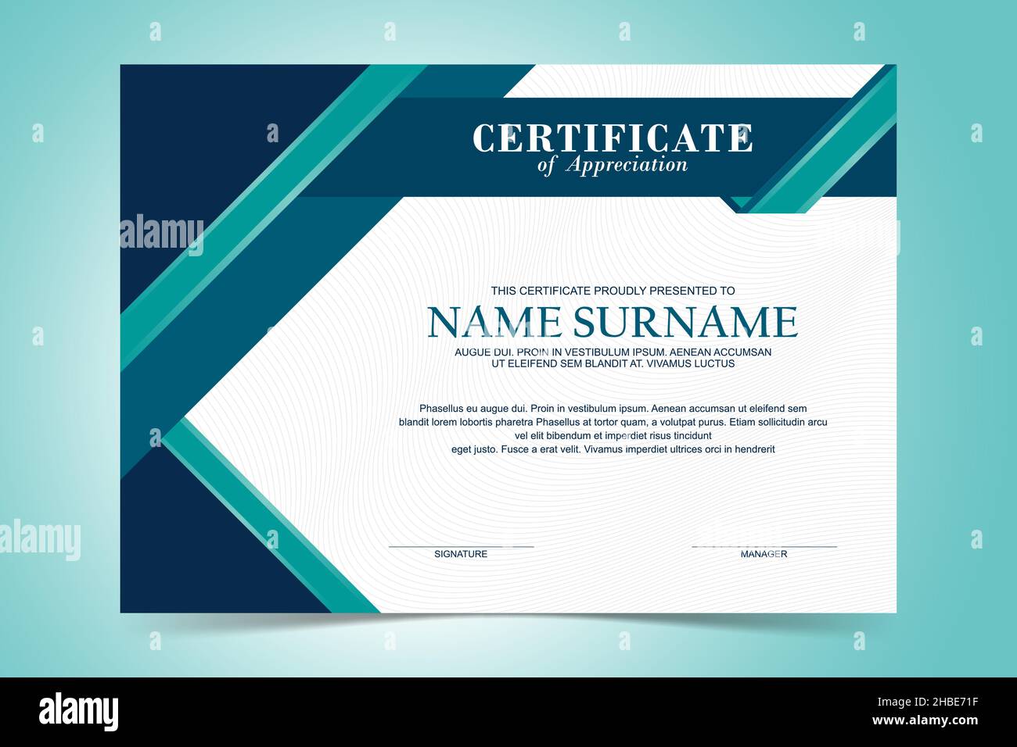
Task: Click the 'MANAGER' label
Action: (764, 554)
